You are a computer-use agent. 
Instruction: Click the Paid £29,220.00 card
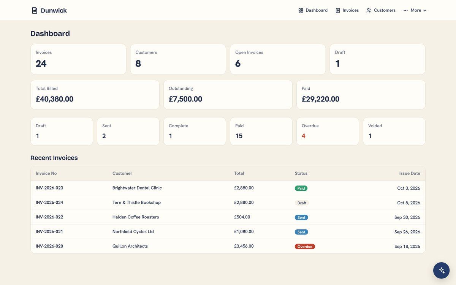[x=361, y=95]
